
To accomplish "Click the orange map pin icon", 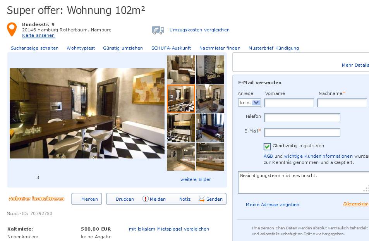I will coord(12,29).
